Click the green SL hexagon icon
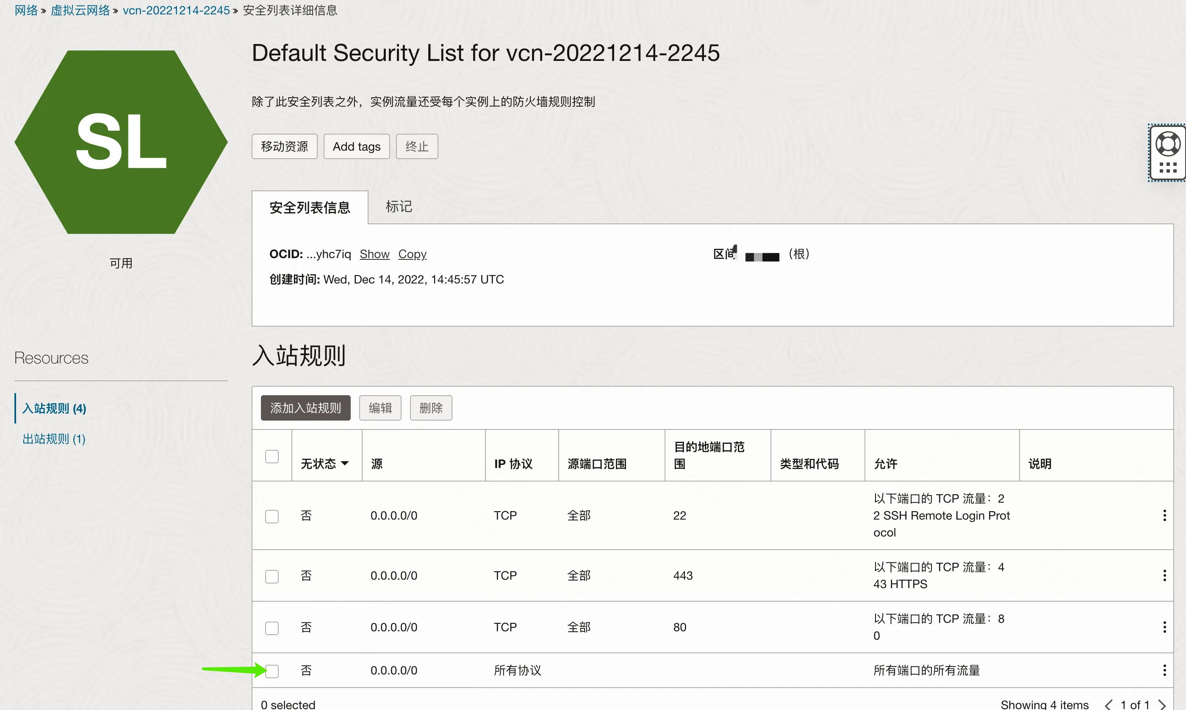Viewport: 1186px width, 710px height. point(121,142)
